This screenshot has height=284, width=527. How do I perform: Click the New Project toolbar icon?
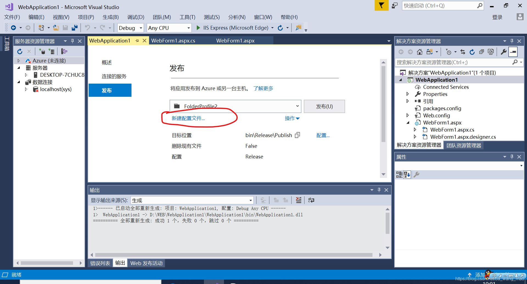point(41,28)
